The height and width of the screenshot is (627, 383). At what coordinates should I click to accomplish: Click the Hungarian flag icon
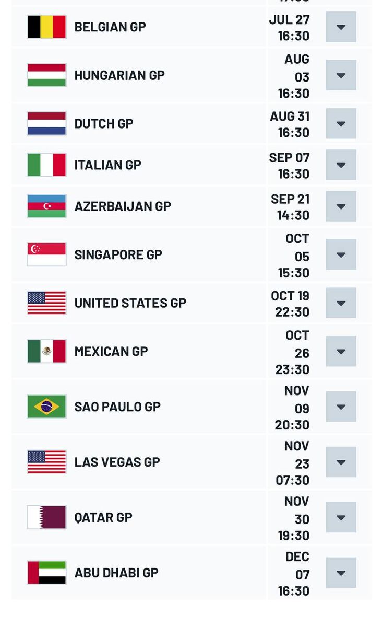pos(46,75)
